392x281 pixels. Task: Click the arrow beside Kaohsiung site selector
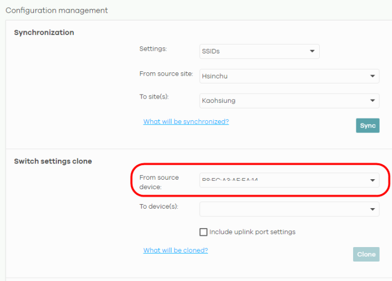point(372,101)
